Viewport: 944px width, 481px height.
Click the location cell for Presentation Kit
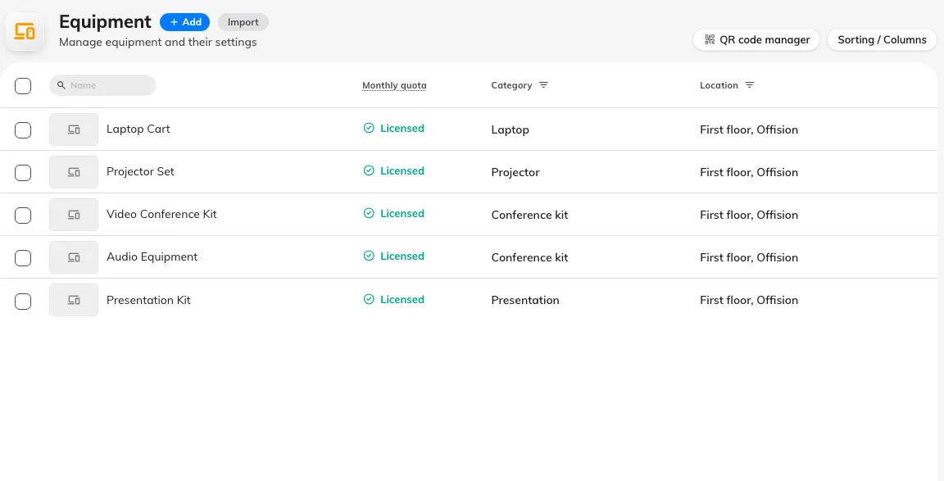749,301
